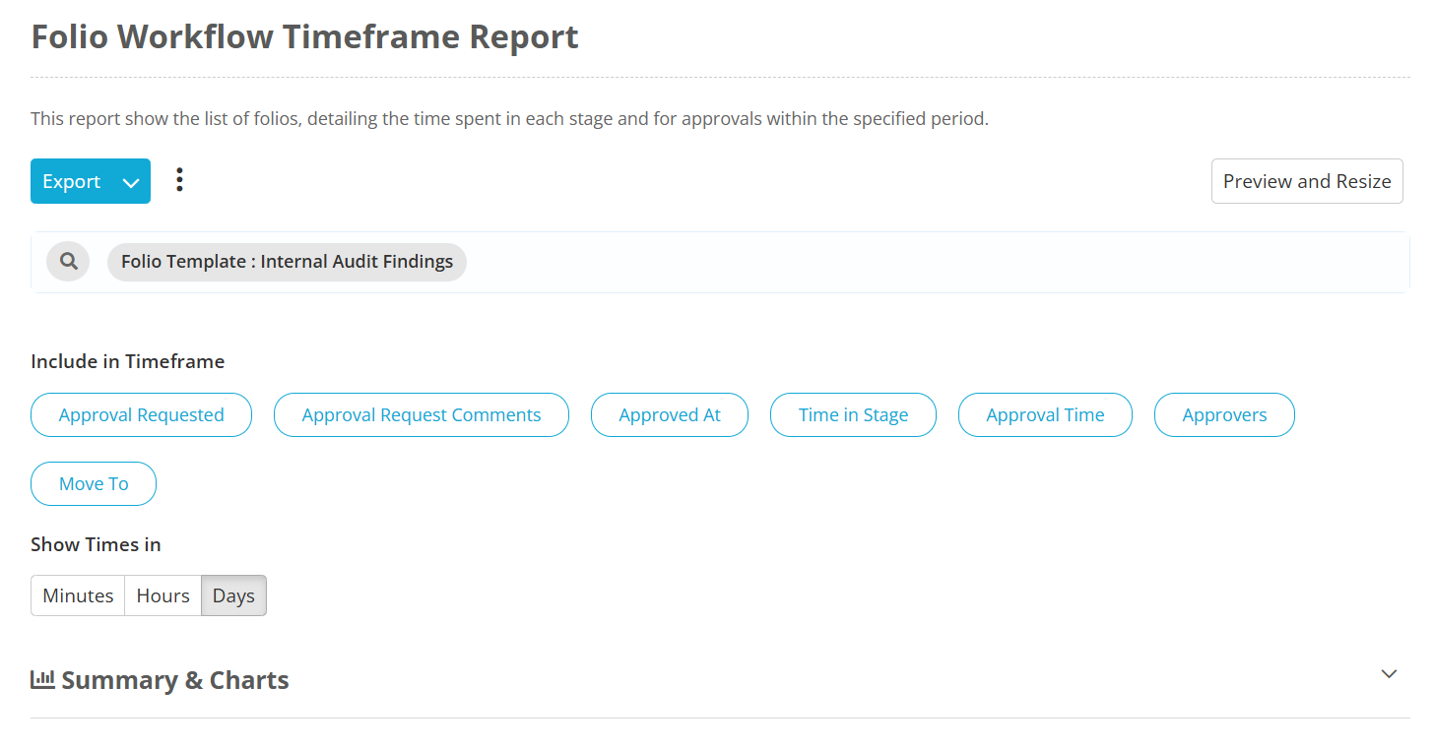This screenshot has height=750, width=1434.
Task: Toggle the Move To option
Action: [94, 483]
